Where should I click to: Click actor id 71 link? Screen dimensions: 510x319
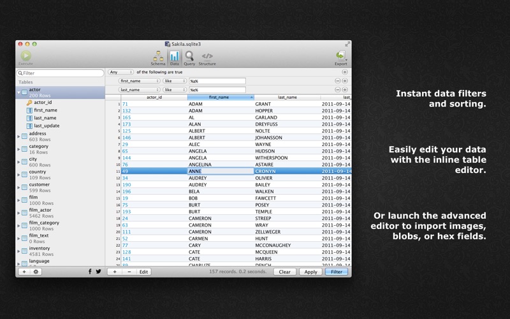coord(125,104)
